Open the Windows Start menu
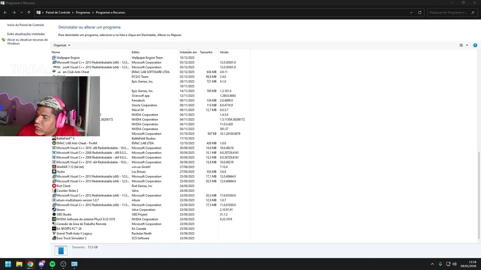481x270 pixels. point(8,264)
